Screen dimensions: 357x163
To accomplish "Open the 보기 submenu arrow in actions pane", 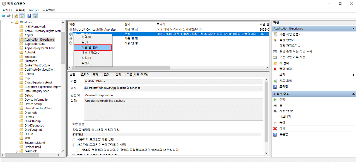I will (354, 75).
